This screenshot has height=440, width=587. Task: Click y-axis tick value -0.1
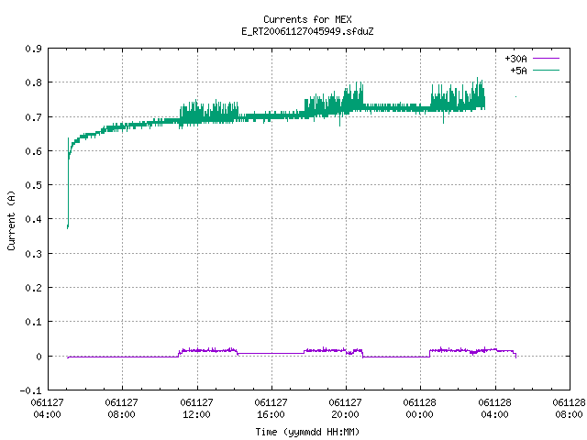30,390
